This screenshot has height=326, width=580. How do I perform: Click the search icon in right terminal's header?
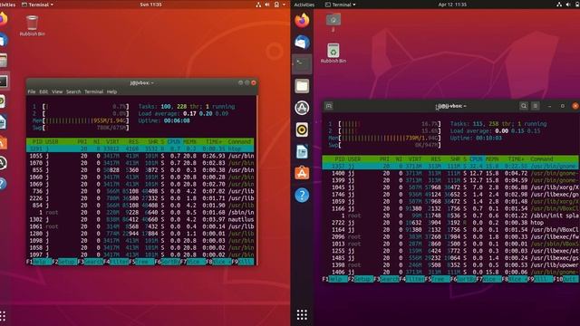[524, 106]
